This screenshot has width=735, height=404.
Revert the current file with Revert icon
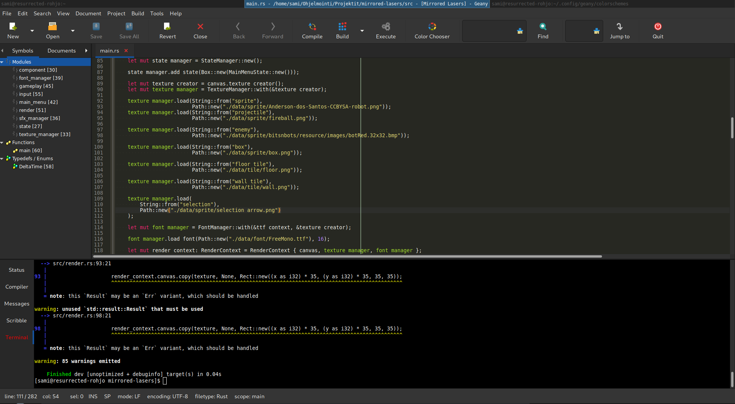(x=167, y=31)
